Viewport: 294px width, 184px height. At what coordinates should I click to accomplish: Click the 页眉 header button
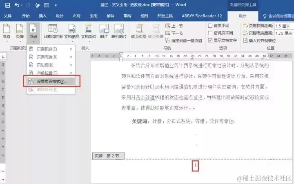click(7, 33)
